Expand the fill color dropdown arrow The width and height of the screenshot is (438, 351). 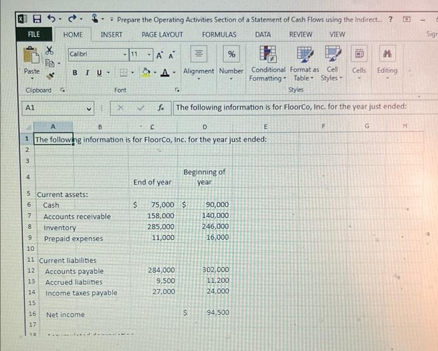point(155,73)
